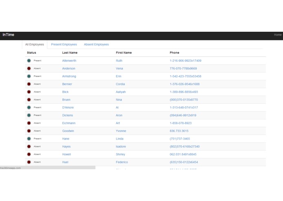Select last name Blick

[x=65, y=92]
